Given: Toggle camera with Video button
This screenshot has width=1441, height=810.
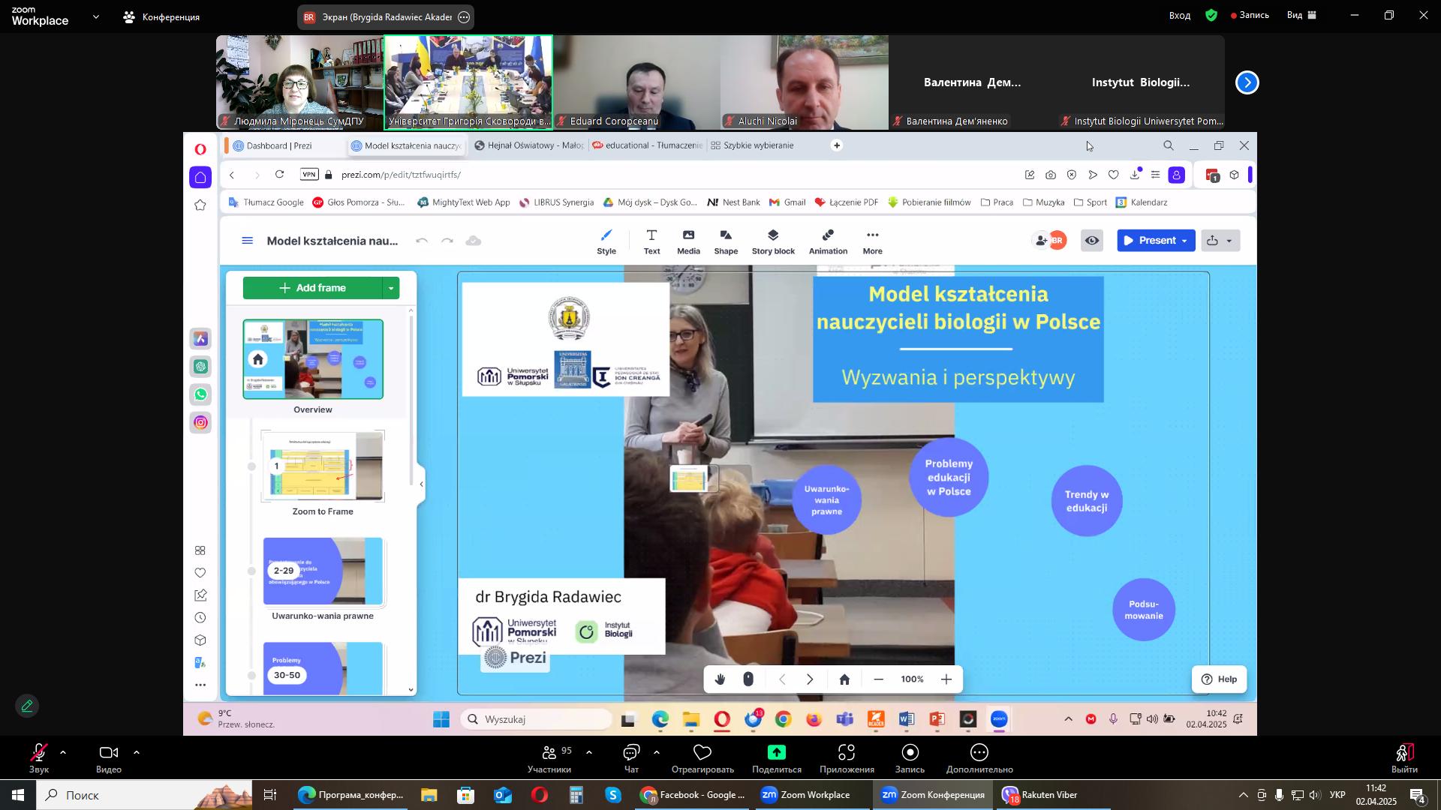Looking at the screenshot, I should coord(109,753).
